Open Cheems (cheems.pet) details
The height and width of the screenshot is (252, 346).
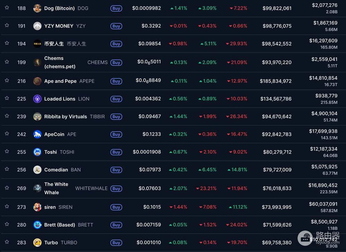pyautogui.click(x=60, y=62)
